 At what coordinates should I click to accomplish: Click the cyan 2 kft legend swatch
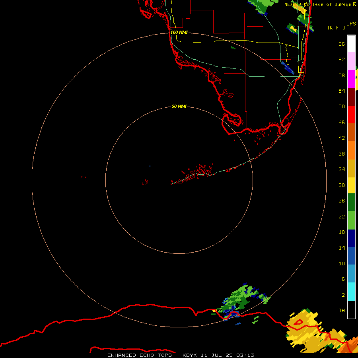click(x=351, y=291)
